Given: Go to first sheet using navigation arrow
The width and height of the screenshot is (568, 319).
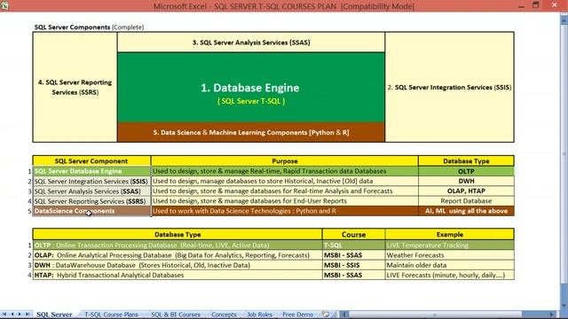Looking at the screenshot, I should tap(4, 315).
